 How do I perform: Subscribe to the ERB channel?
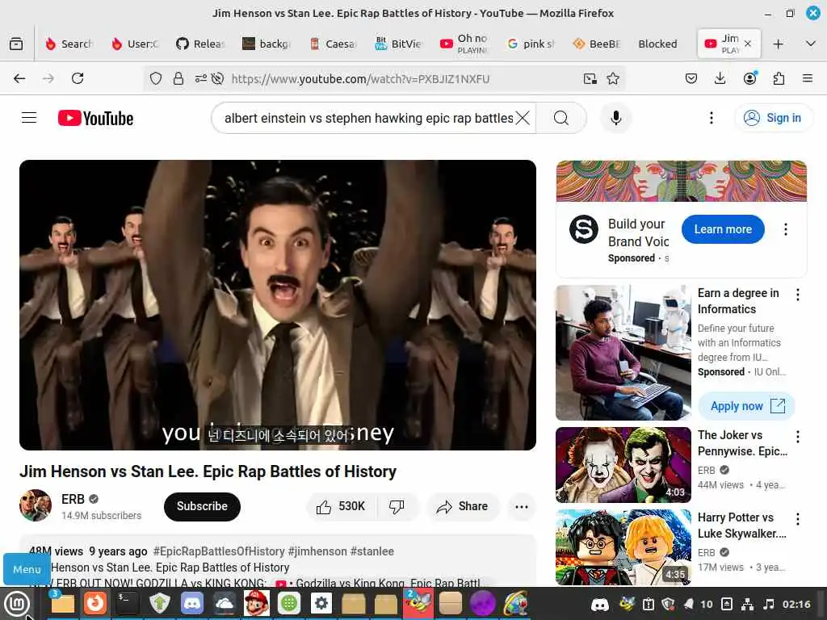(x=202, y=506)
